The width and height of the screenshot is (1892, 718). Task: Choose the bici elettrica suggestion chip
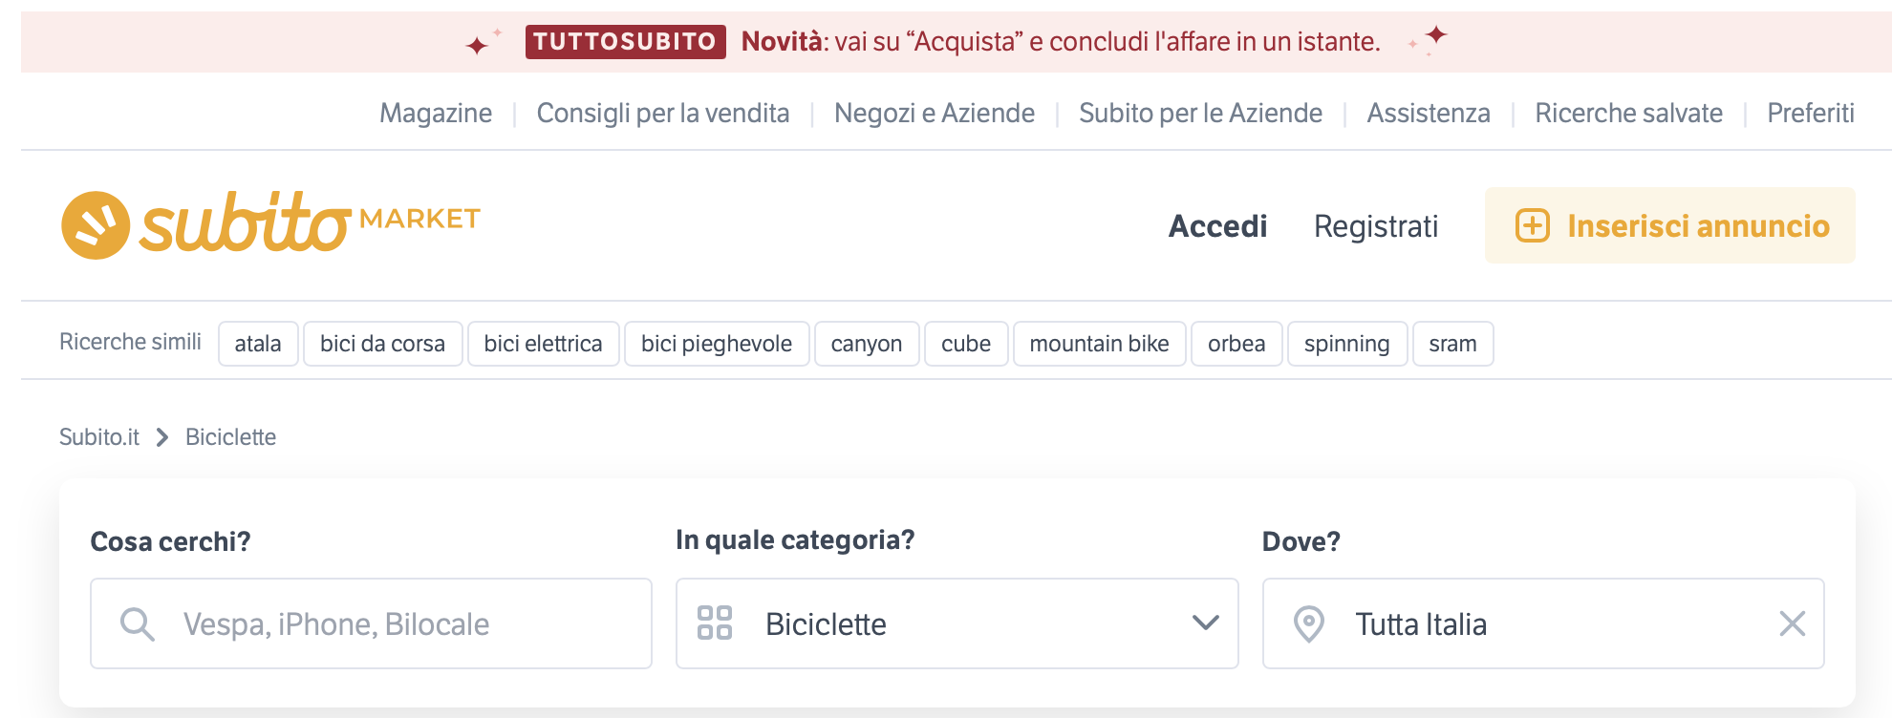(543, 344)
